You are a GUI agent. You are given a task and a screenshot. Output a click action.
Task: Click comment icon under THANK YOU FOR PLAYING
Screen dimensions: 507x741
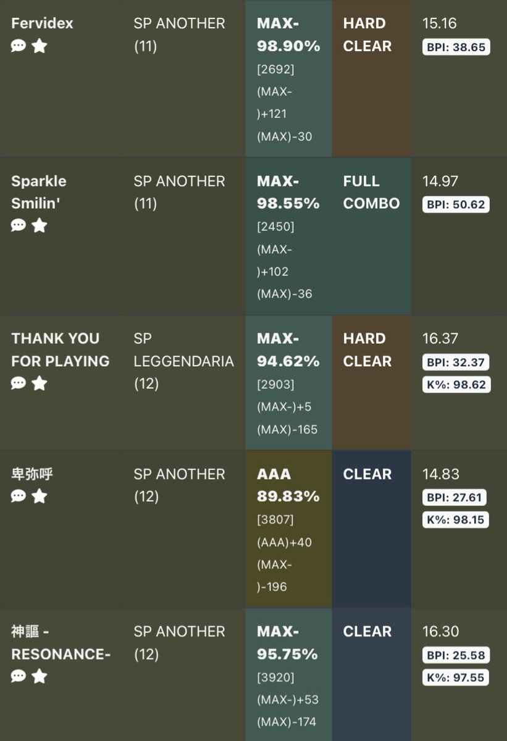[19, 384]
